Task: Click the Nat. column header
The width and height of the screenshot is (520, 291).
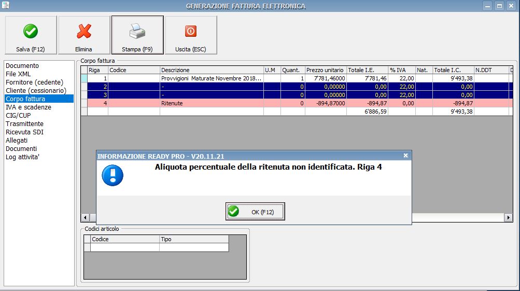Action: coord(424,70)
